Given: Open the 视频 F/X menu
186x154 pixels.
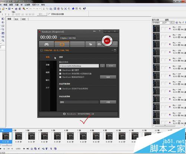Looking at the screenshot, I should [36, 5].
